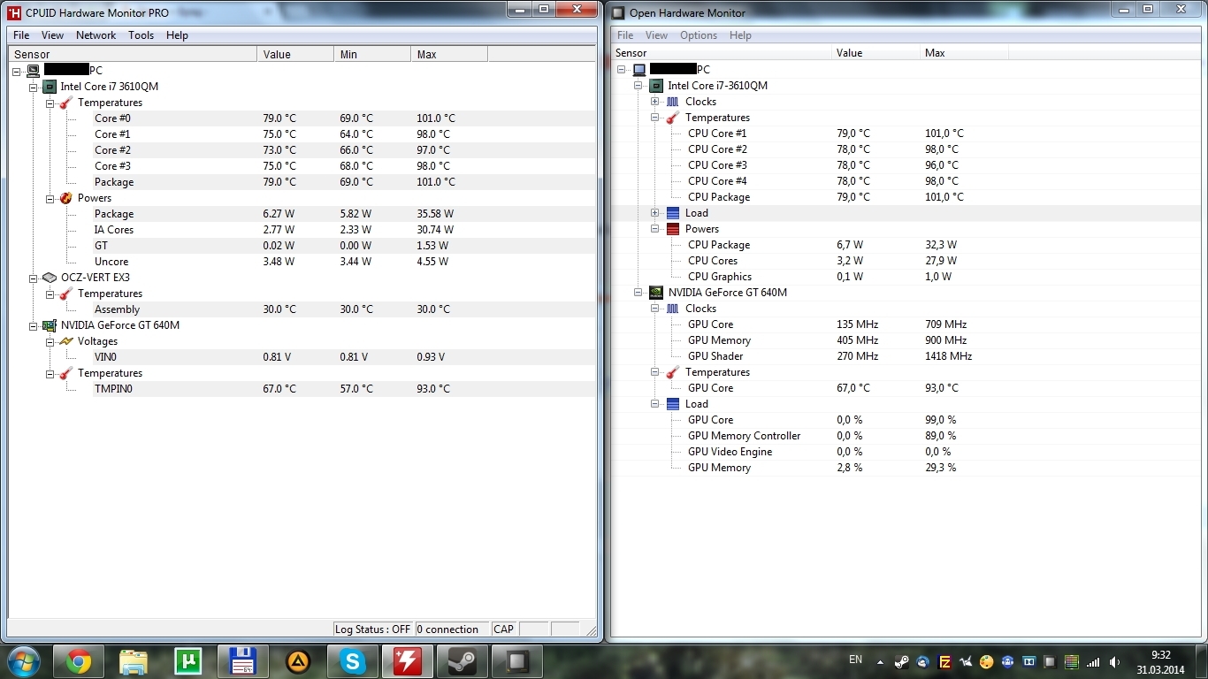Click the thermometer icon under OCZ-VERT EX3
Screen dimensions: 1208x679
65,294
